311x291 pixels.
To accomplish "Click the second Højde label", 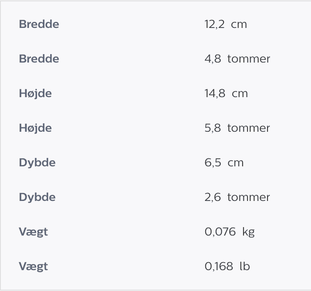I will (x=35, y=128).
